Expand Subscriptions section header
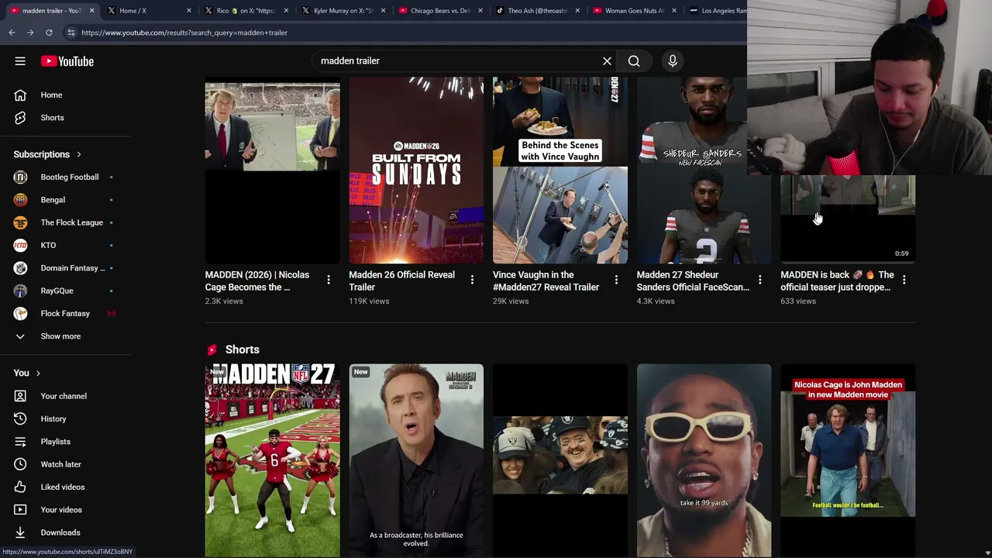 point(47,154)
